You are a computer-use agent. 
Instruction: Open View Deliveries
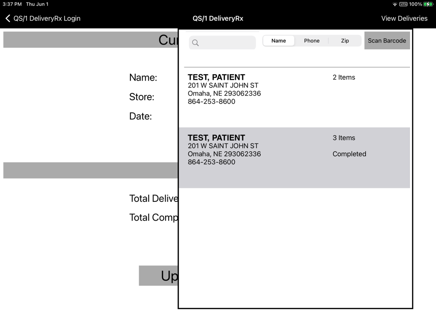coord(404,18)
